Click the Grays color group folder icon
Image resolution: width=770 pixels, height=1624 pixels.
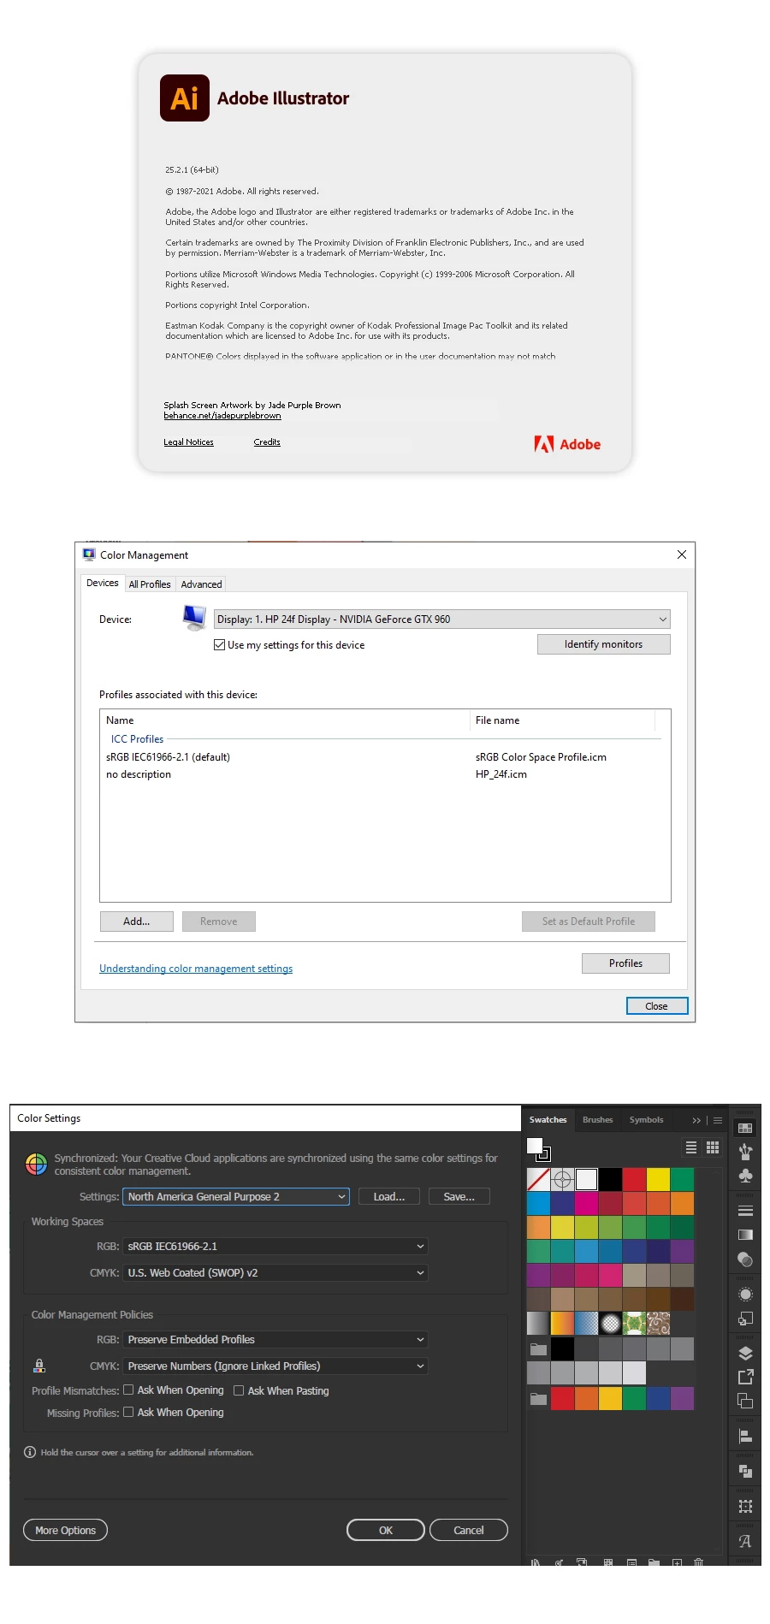pyautogui.click(x=538, y=1349)
